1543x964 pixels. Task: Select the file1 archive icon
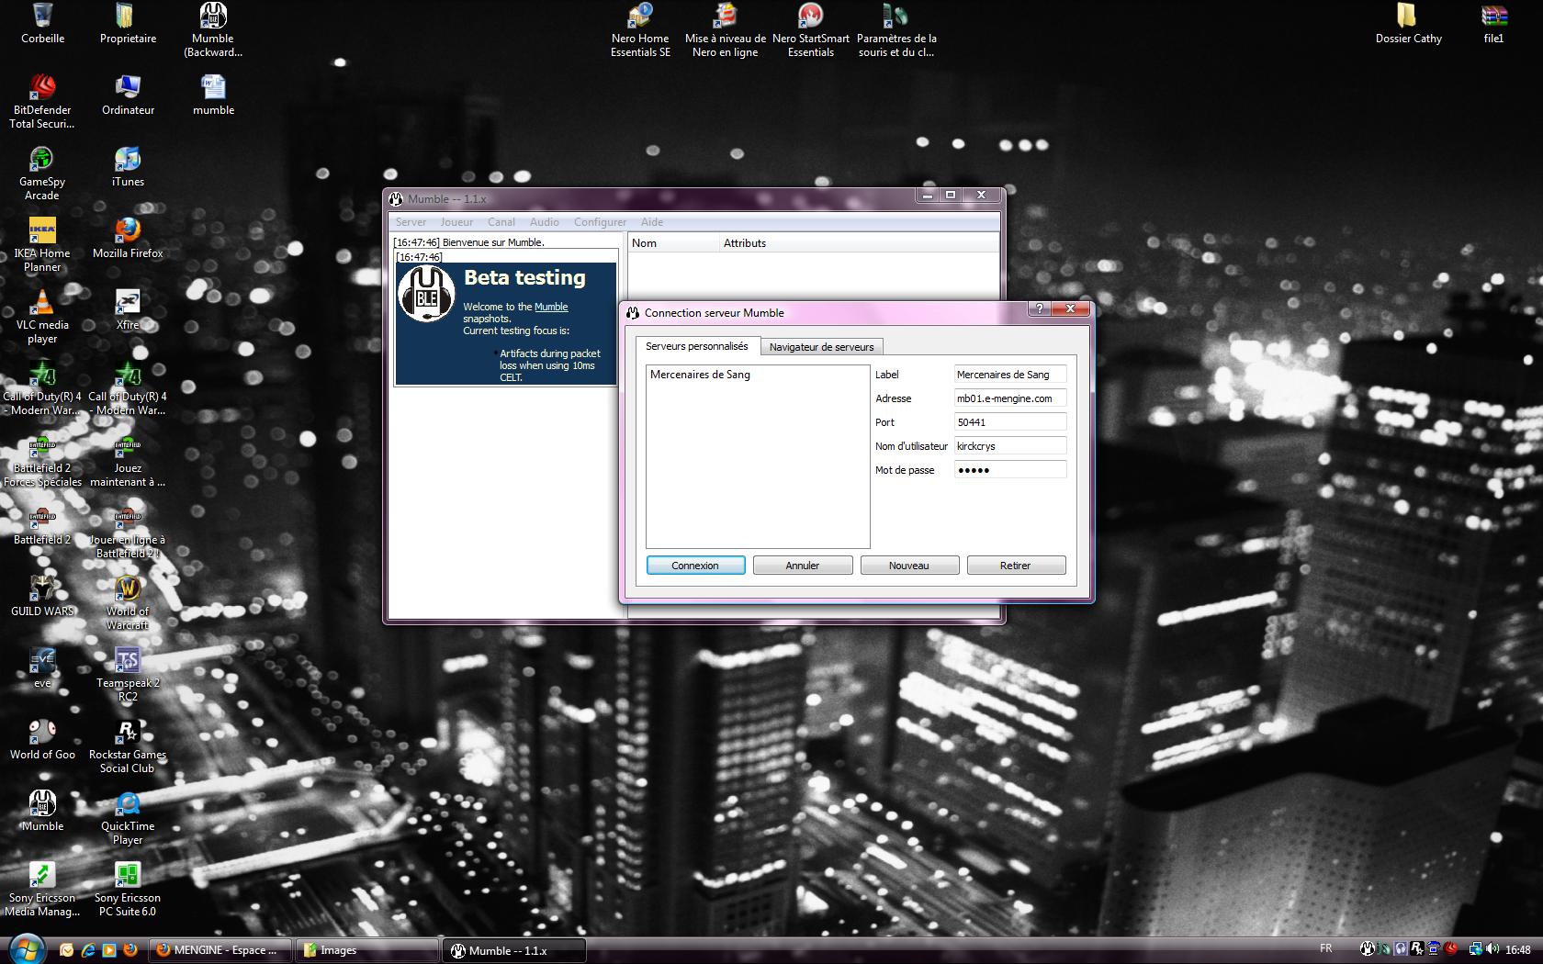tap(1494, 24)
